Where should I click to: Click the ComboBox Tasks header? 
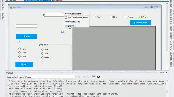coord(73,13)
